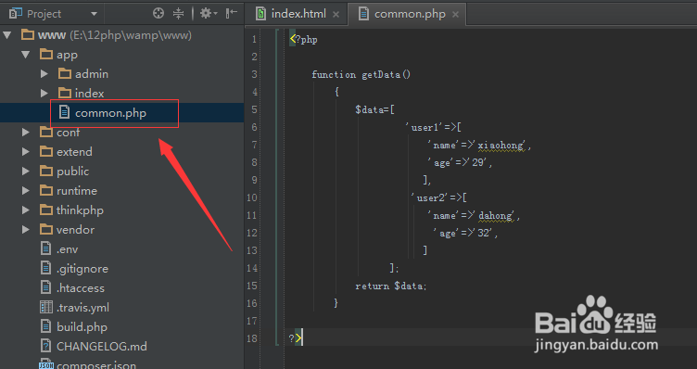Click the Project panel title icon

(x=16, y=14)
